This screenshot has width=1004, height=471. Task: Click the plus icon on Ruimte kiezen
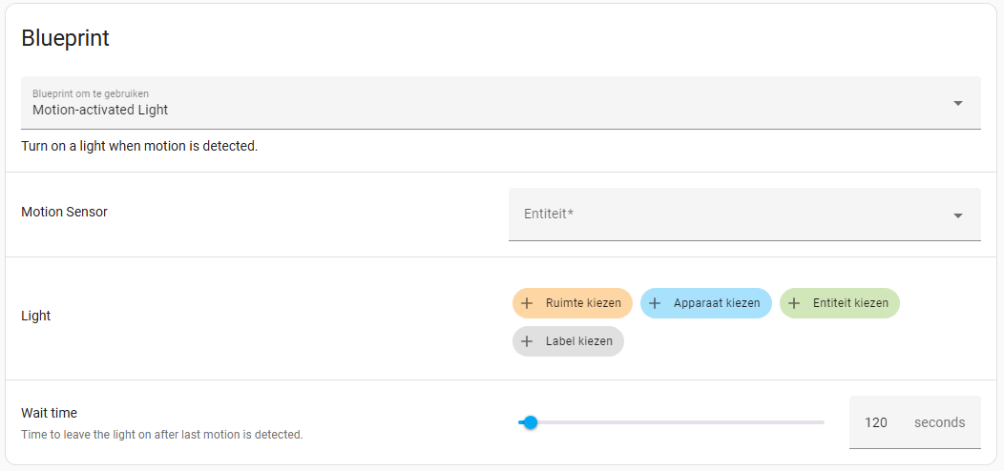(527, 303)
